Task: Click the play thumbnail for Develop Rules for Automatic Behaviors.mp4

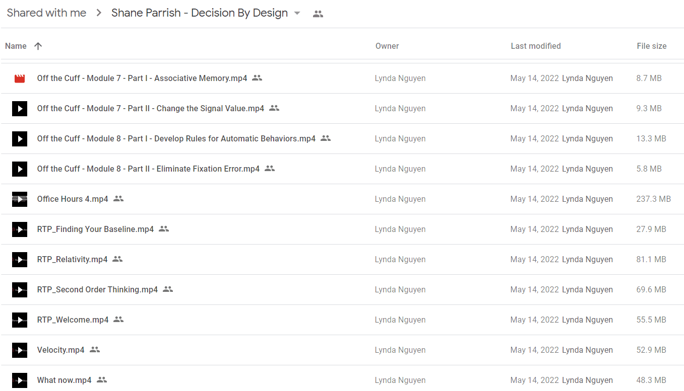Action: [20, 139]
